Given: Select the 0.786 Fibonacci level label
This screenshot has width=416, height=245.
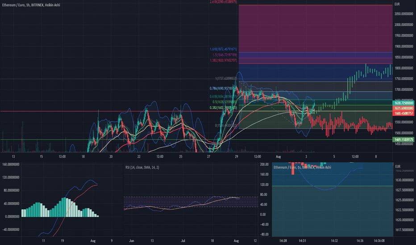Looking at the screenshot, I should coord(222,88).
